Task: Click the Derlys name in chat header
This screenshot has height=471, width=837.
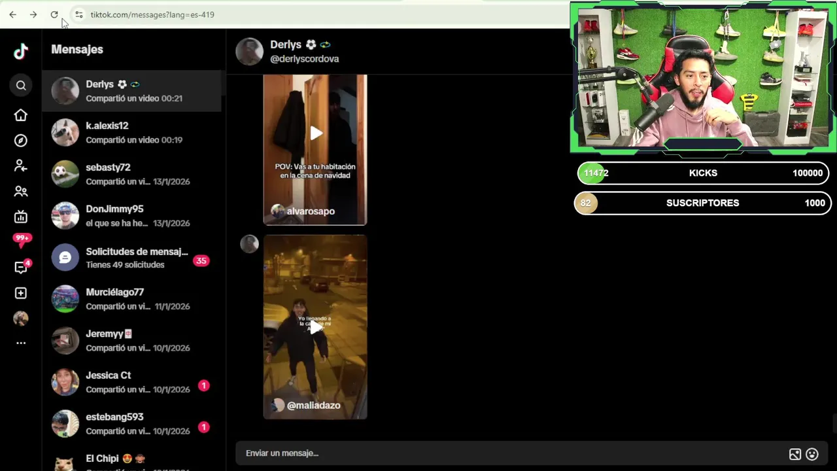Action: pos(286,44)
